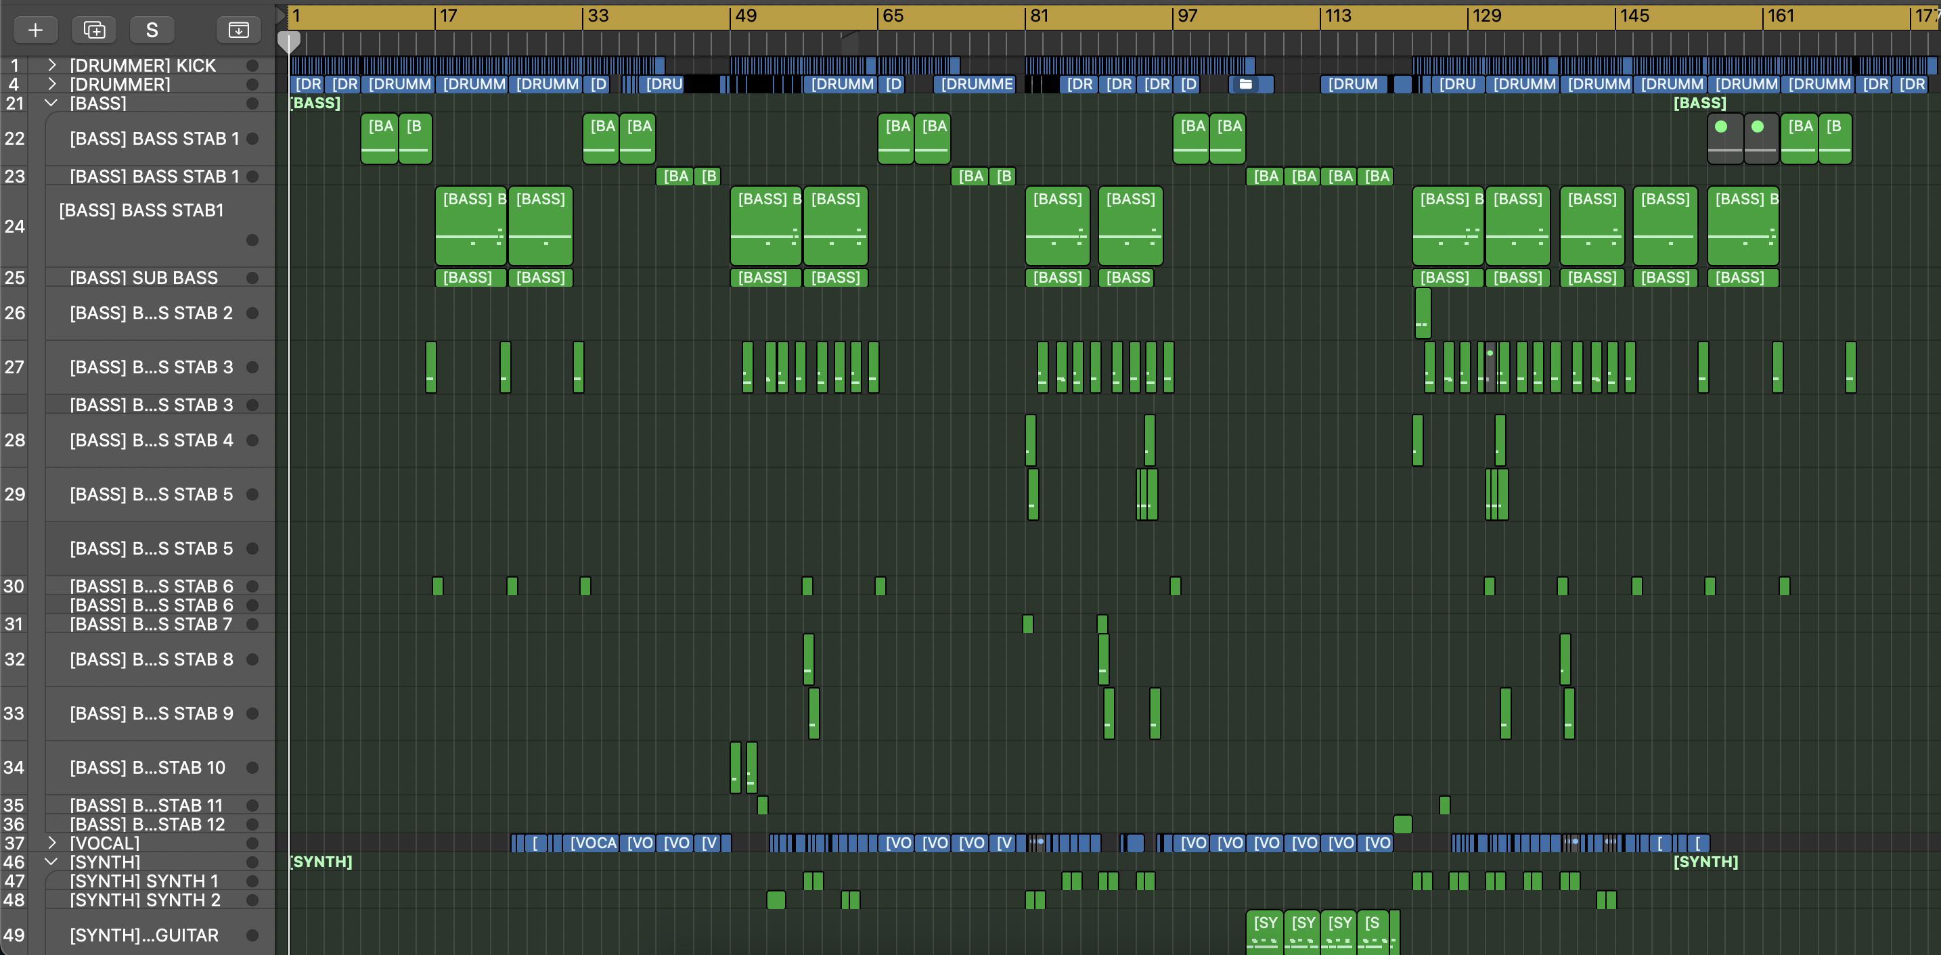The width and height of the screenshot is (1941, 955).
Task: Click the playhead handle at bar 1
Action: (290, 41)
